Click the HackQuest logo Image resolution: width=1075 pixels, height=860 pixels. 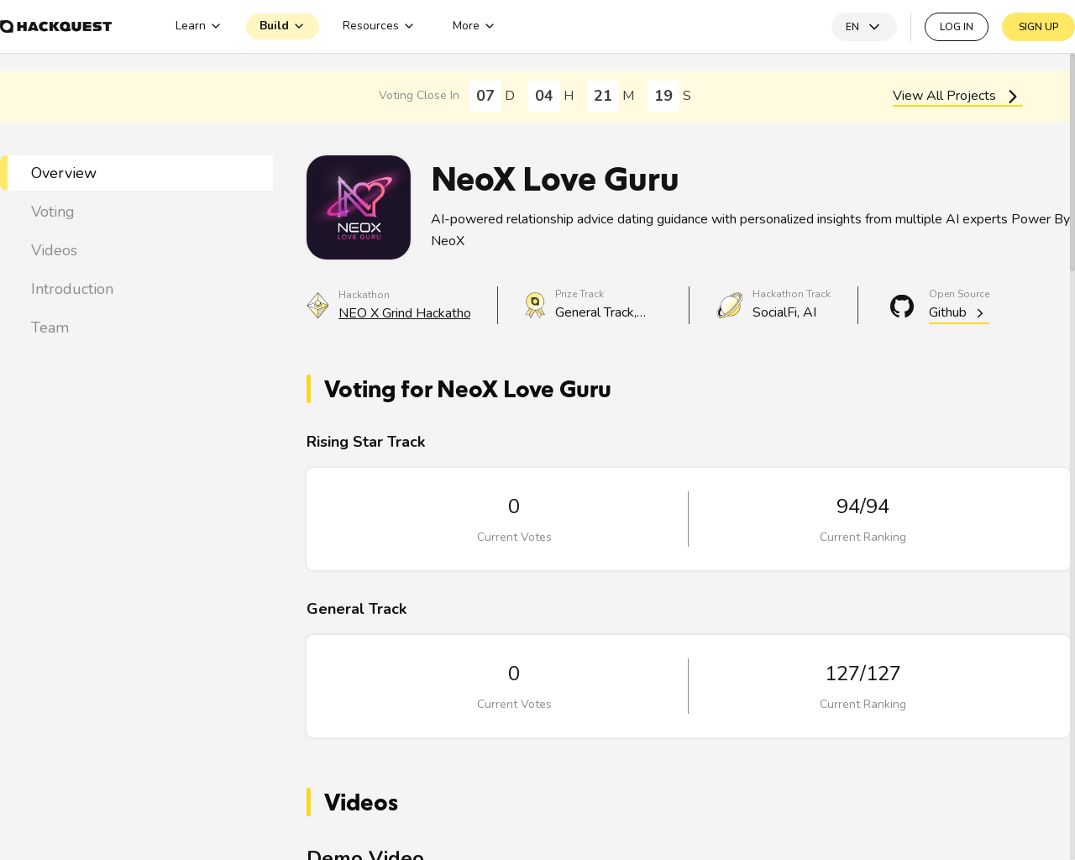point(55,26)
